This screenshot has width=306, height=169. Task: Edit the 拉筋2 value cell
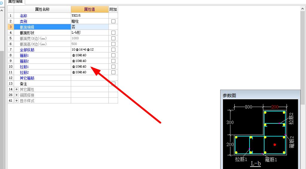tap(90, 72)
